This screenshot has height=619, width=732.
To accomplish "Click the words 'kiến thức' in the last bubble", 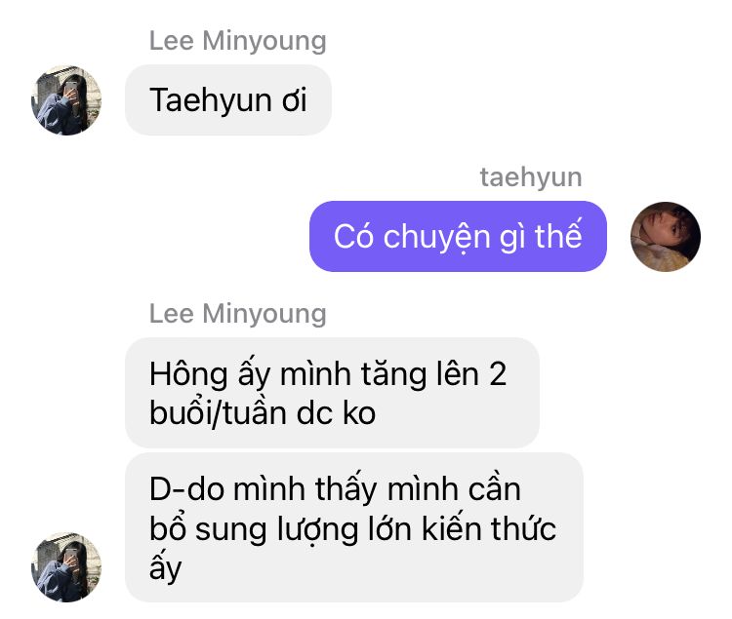I will pyautogui.click(x=489, y=528).
